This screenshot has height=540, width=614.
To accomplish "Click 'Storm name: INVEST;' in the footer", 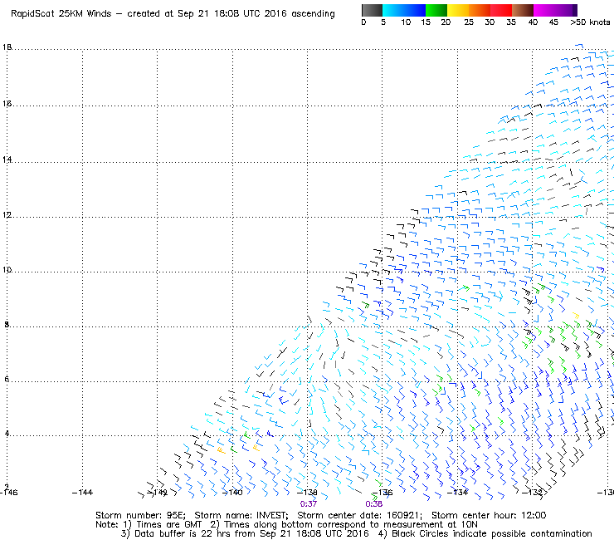I will [x=241, y=515].
